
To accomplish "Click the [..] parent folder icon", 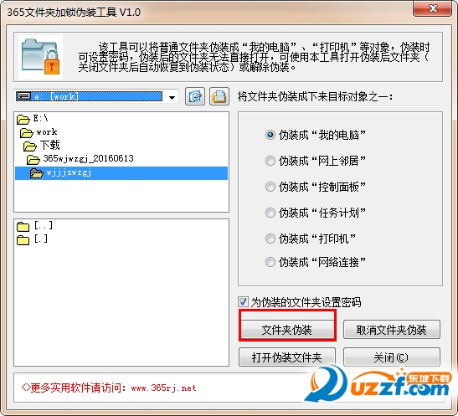I will point(23,226).
